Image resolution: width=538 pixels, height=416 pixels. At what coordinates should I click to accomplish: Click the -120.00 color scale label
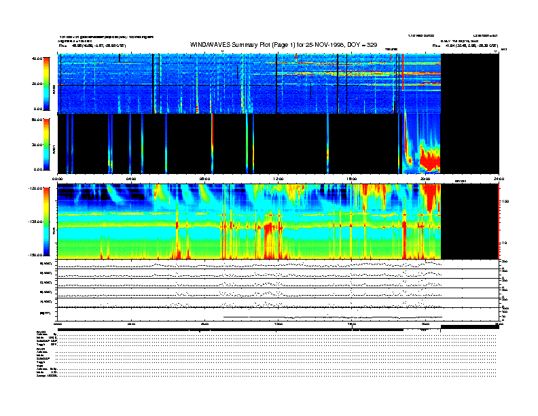tap(36, 188)
